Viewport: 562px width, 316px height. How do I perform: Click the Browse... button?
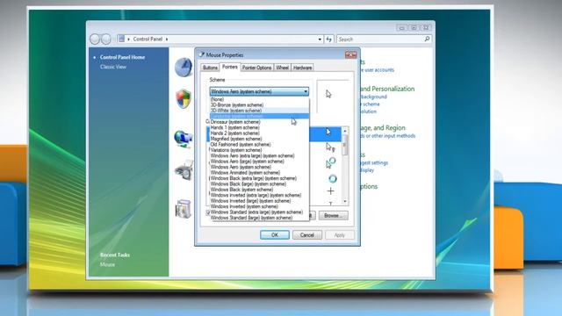pyautogui.click(x=333, y=216)
